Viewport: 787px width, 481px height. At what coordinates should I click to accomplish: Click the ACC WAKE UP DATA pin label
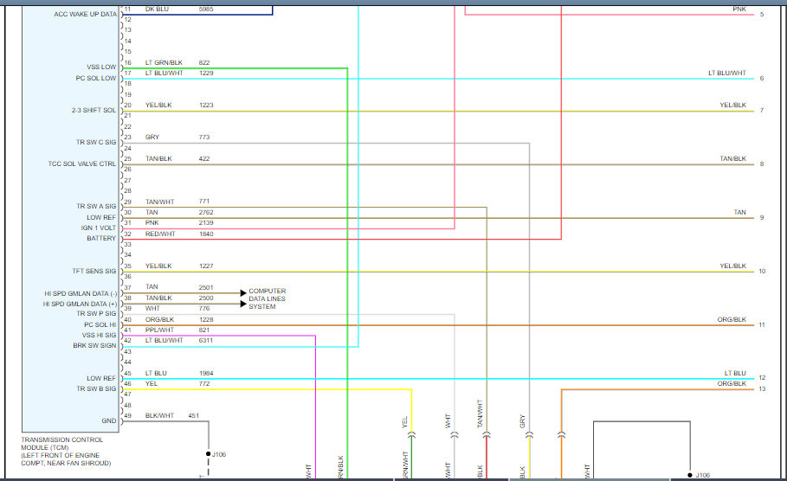[86, 14]
